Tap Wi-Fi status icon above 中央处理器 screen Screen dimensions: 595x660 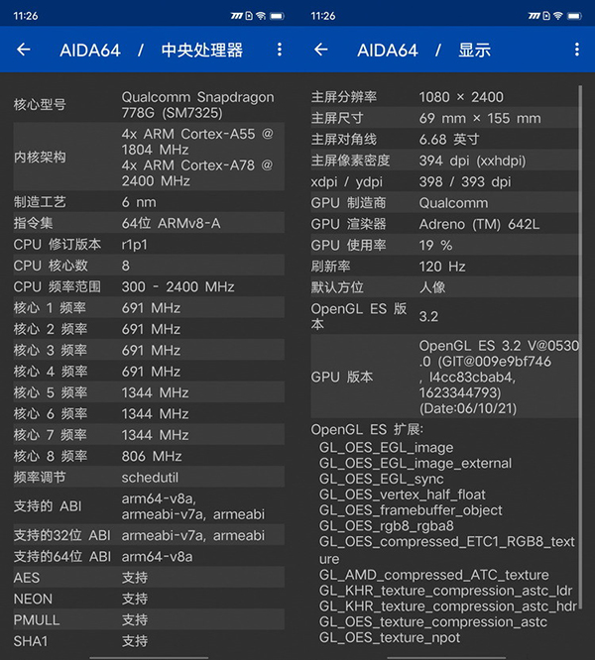pos(261,17)
